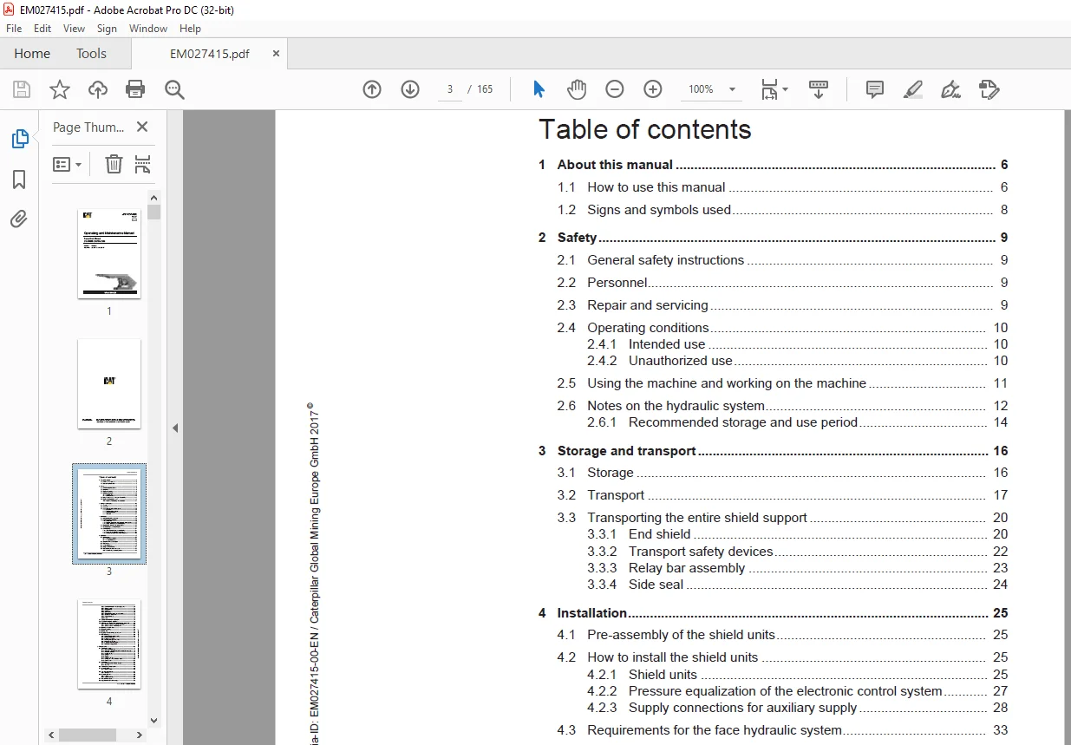Click the Save file icon
The height and width of the screenshot is (745, 1071).
21,89
